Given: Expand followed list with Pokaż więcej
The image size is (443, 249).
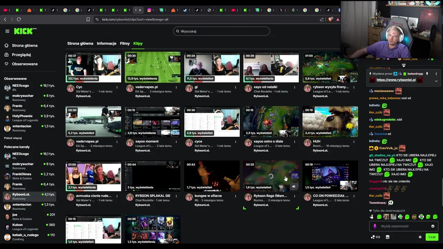Looking at the screenshot, I should (x=13, y=138).
